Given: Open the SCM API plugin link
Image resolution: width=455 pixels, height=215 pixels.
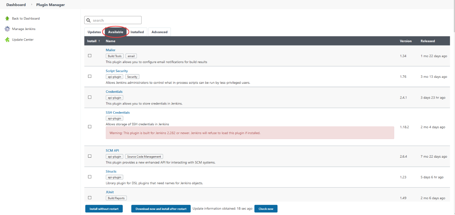Looking at the screenshot, I should (112, 150).
